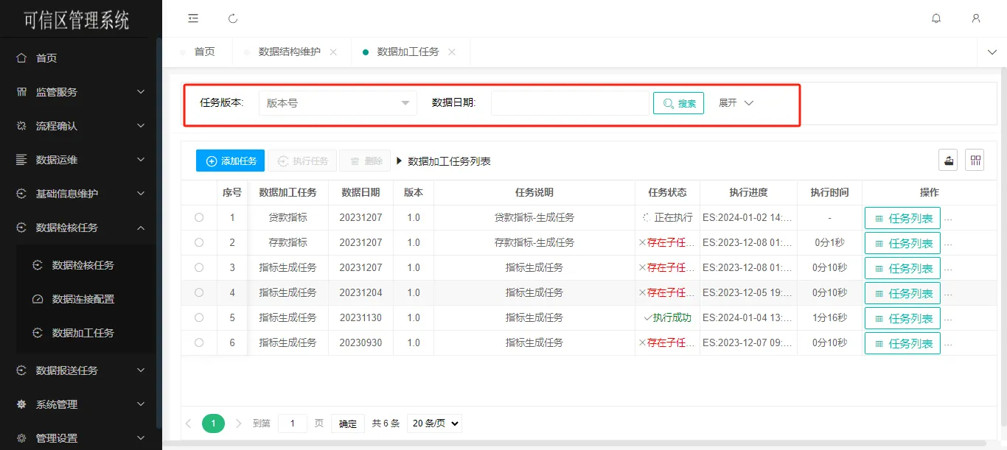
Task: Click the export icon above the table
Action: tap(948, 161)
